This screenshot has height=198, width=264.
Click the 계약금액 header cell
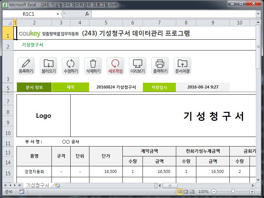coord(149,151)
